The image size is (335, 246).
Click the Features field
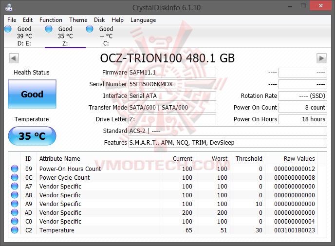click(228, 143)
